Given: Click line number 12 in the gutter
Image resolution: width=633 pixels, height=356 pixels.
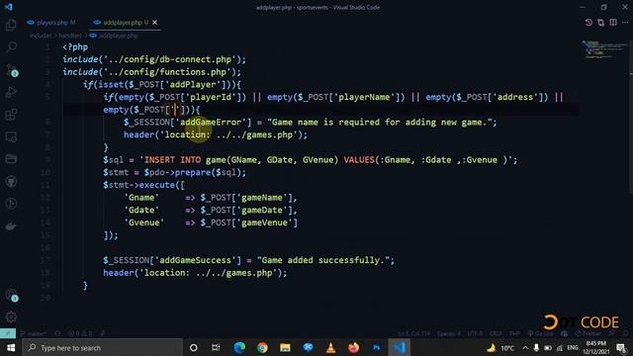Looking at the screenshot, I should tap(45, 198).
